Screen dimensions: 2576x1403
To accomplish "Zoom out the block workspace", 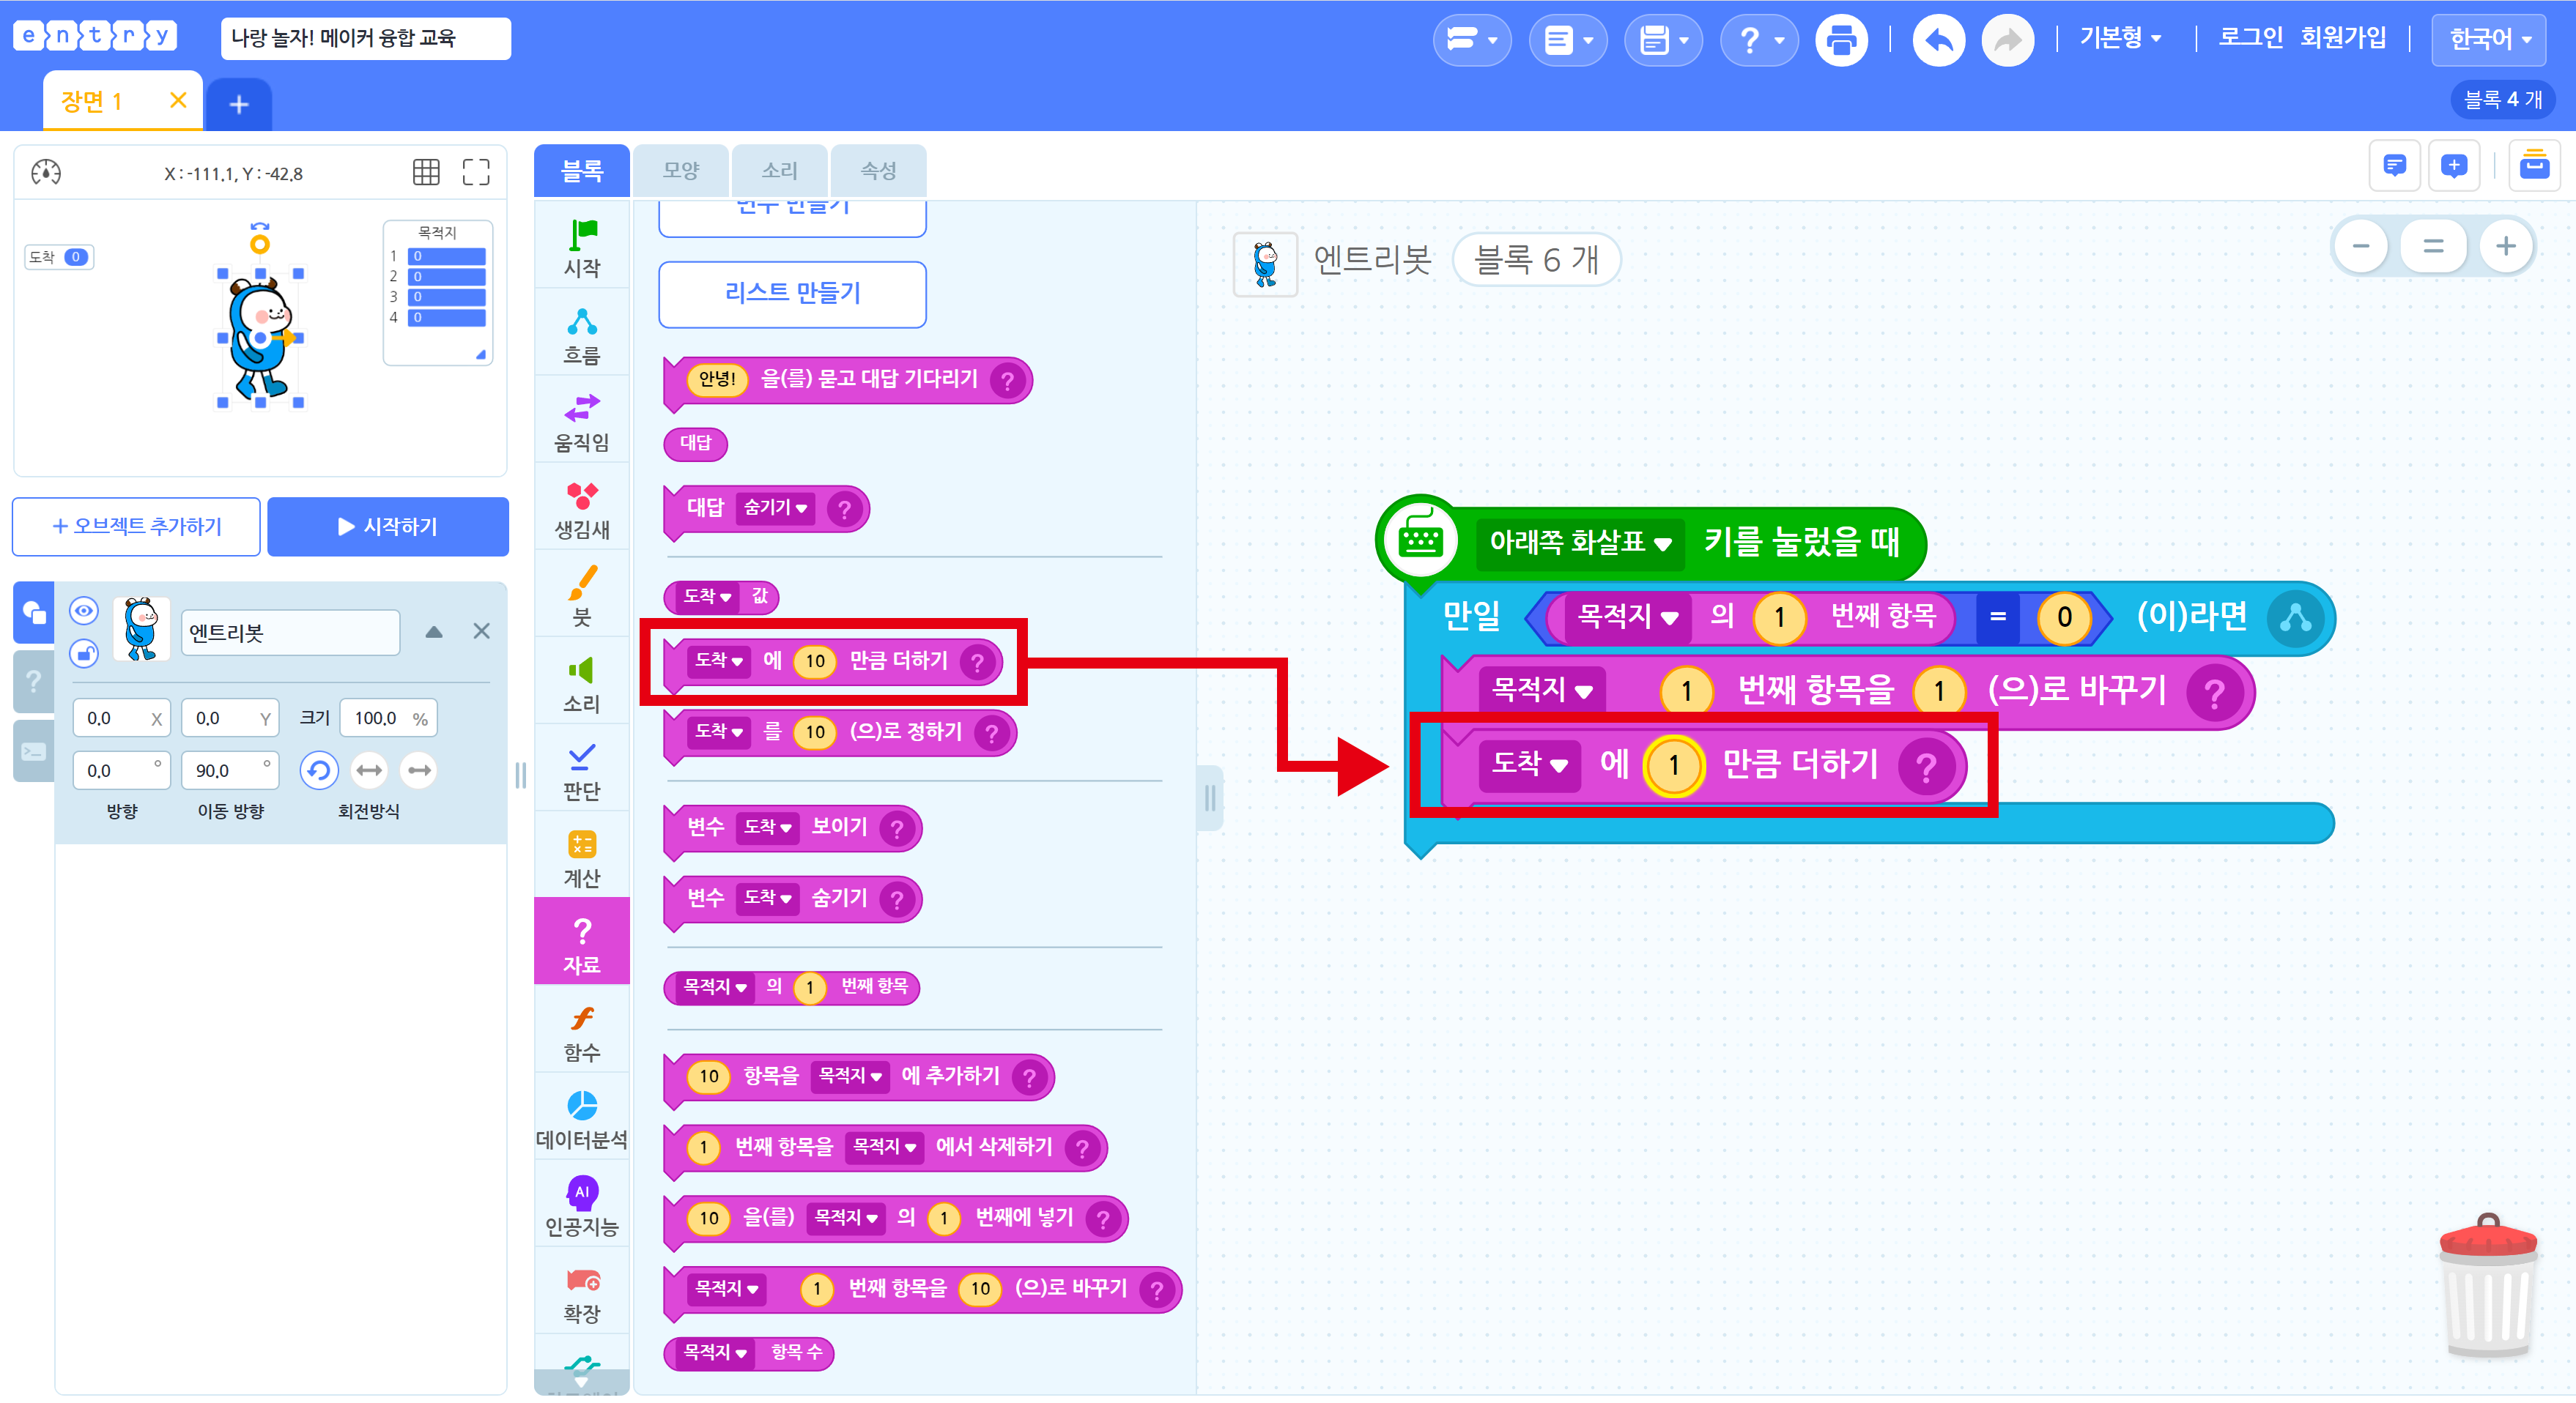I will [2361, 246].
